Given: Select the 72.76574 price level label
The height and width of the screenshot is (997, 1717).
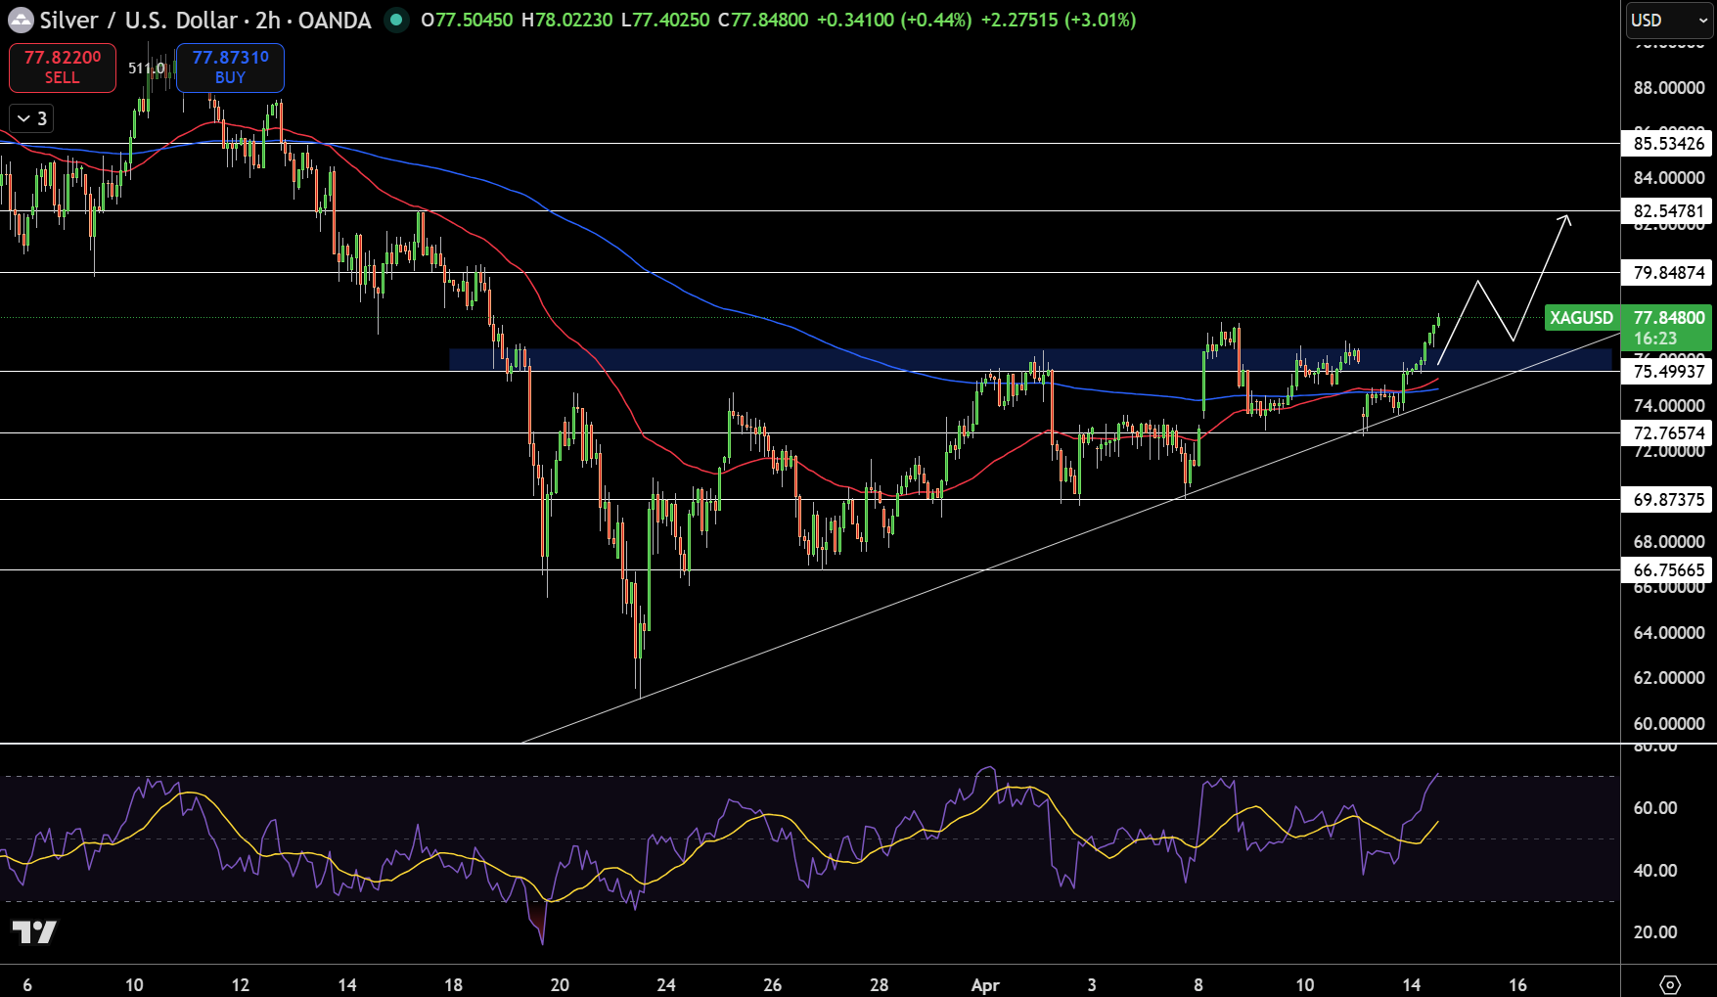Looking at the screenshot, I should click(1668, 432).
